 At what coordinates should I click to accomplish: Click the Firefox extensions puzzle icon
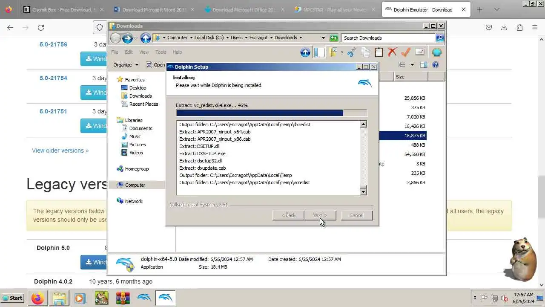[519, 27]
